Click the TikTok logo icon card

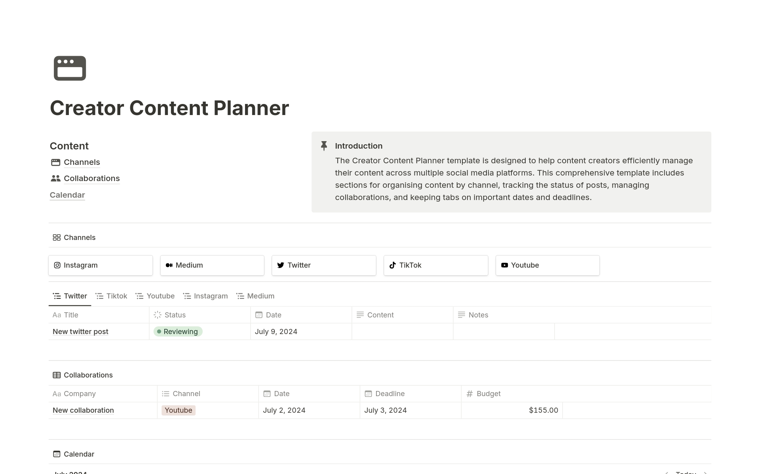click(x=392, y=265)
